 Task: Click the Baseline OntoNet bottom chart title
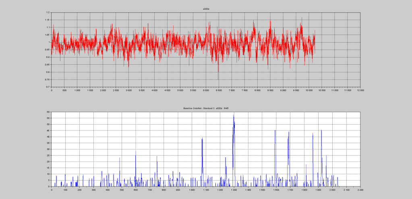tap(206, 109)
